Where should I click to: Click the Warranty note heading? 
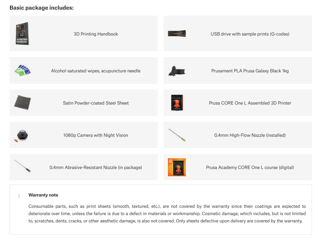coord(43,195)
